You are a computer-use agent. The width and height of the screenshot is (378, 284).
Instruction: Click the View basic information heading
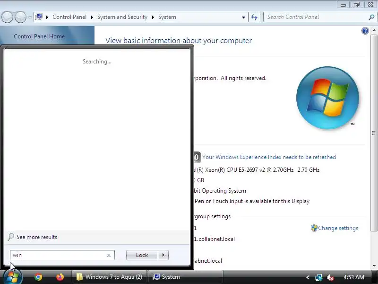(179, 41)
